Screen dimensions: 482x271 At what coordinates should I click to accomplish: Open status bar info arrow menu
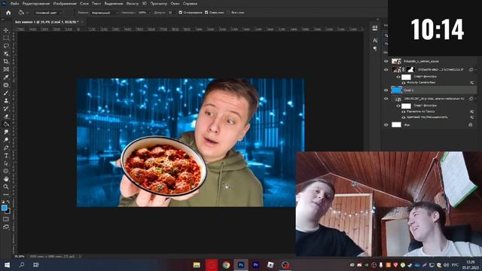80,256
